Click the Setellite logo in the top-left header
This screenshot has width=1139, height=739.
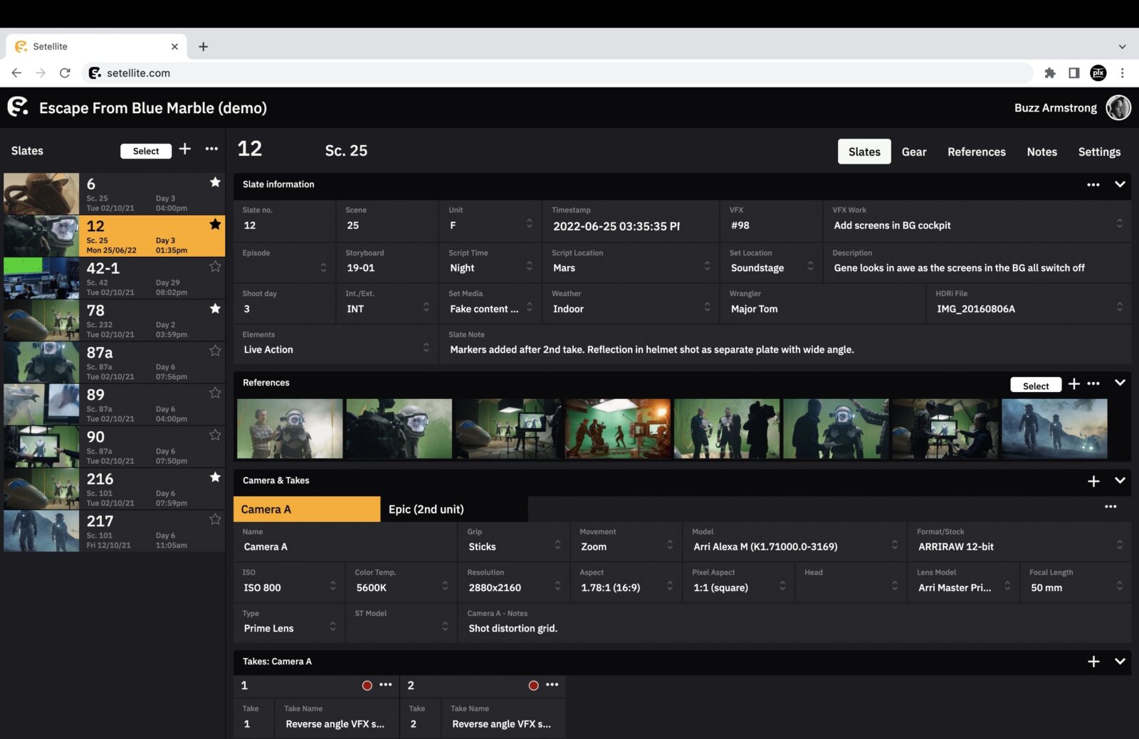19,107
